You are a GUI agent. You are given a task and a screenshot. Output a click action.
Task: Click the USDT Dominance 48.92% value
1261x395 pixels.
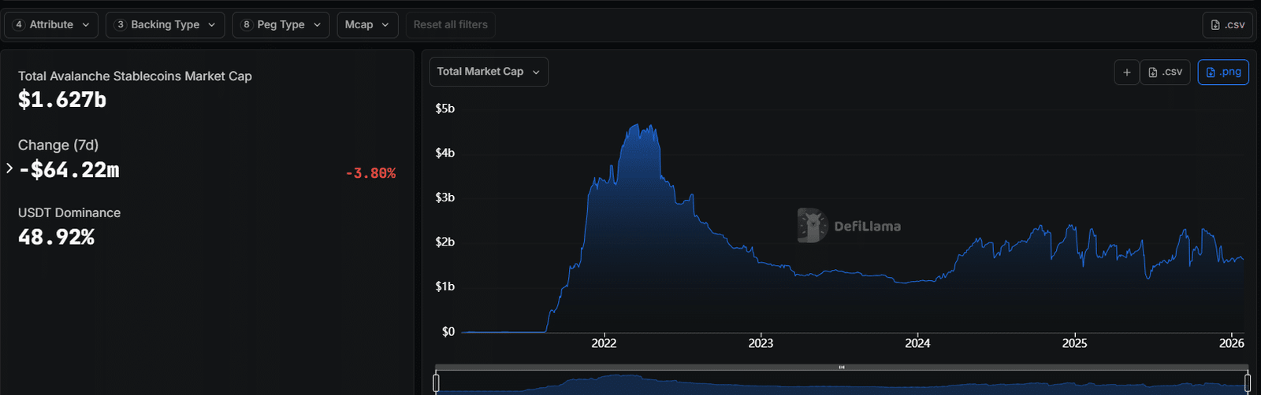pos(56,237)
